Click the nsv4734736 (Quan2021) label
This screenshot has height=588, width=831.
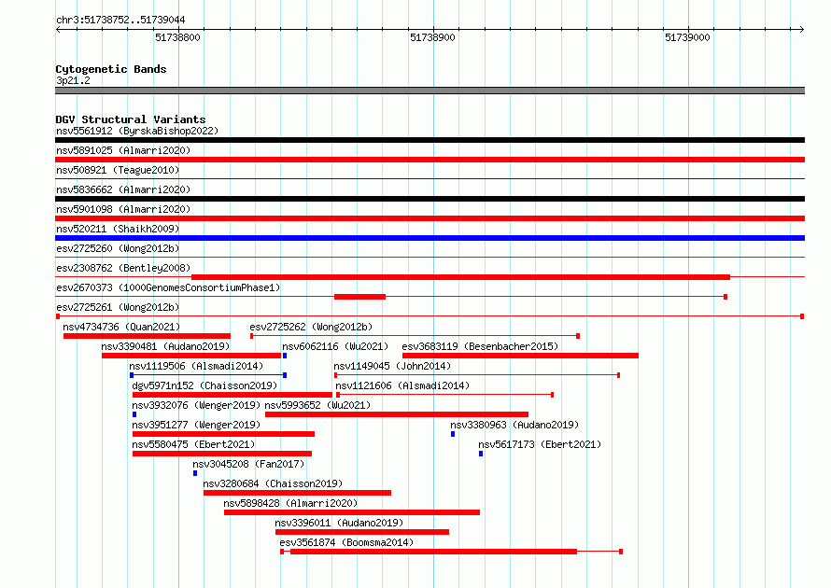click(x=121, y=327)
